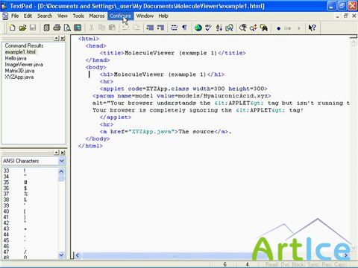
Task: Switch to Command Results document
Action: [x=24, y=45]
